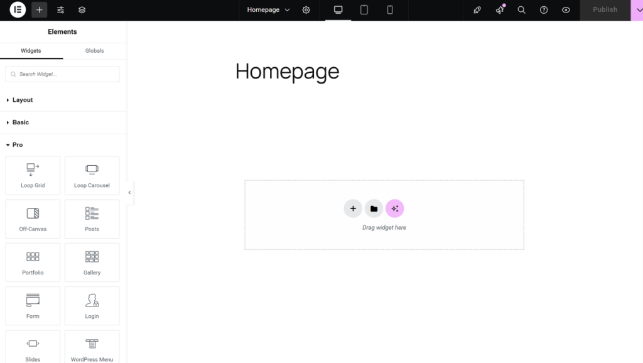643x363 pixels.
Task: Open the Structure layers icon
Action: pyautogui.click(x=82, y=10)
